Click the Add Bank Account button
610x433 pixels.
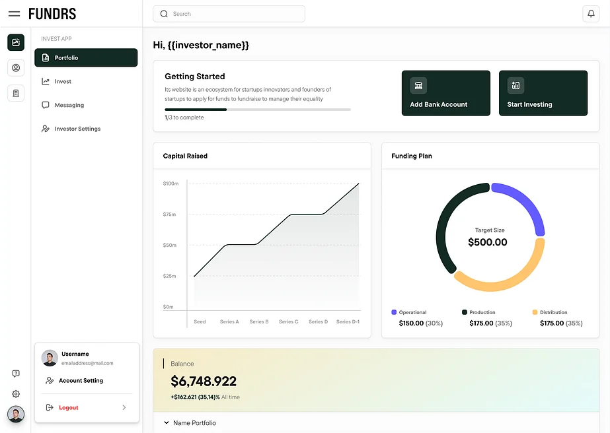[446, 93]
